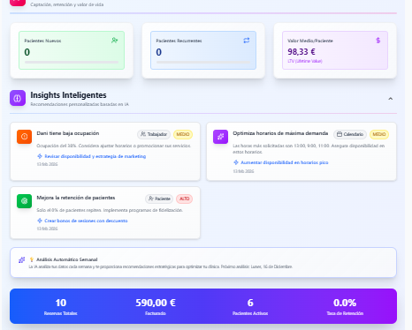The image size is (412, 330).
Task: Click the Trabajador tag badge
Action: 154,134
